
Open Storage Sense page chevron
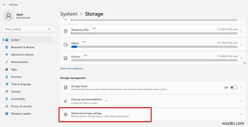(242, 87)
